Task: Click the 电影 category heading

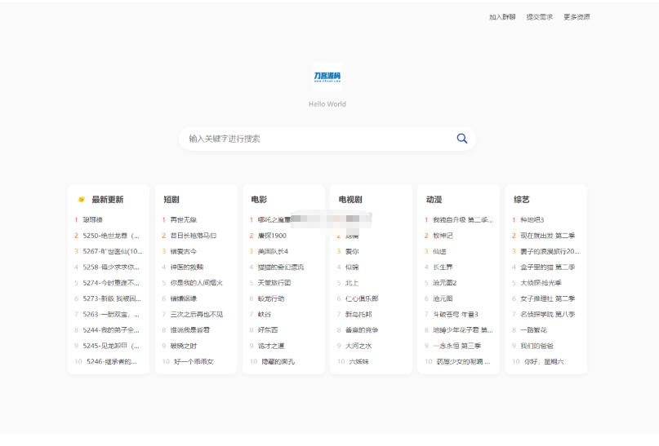Action: point(259,200)
